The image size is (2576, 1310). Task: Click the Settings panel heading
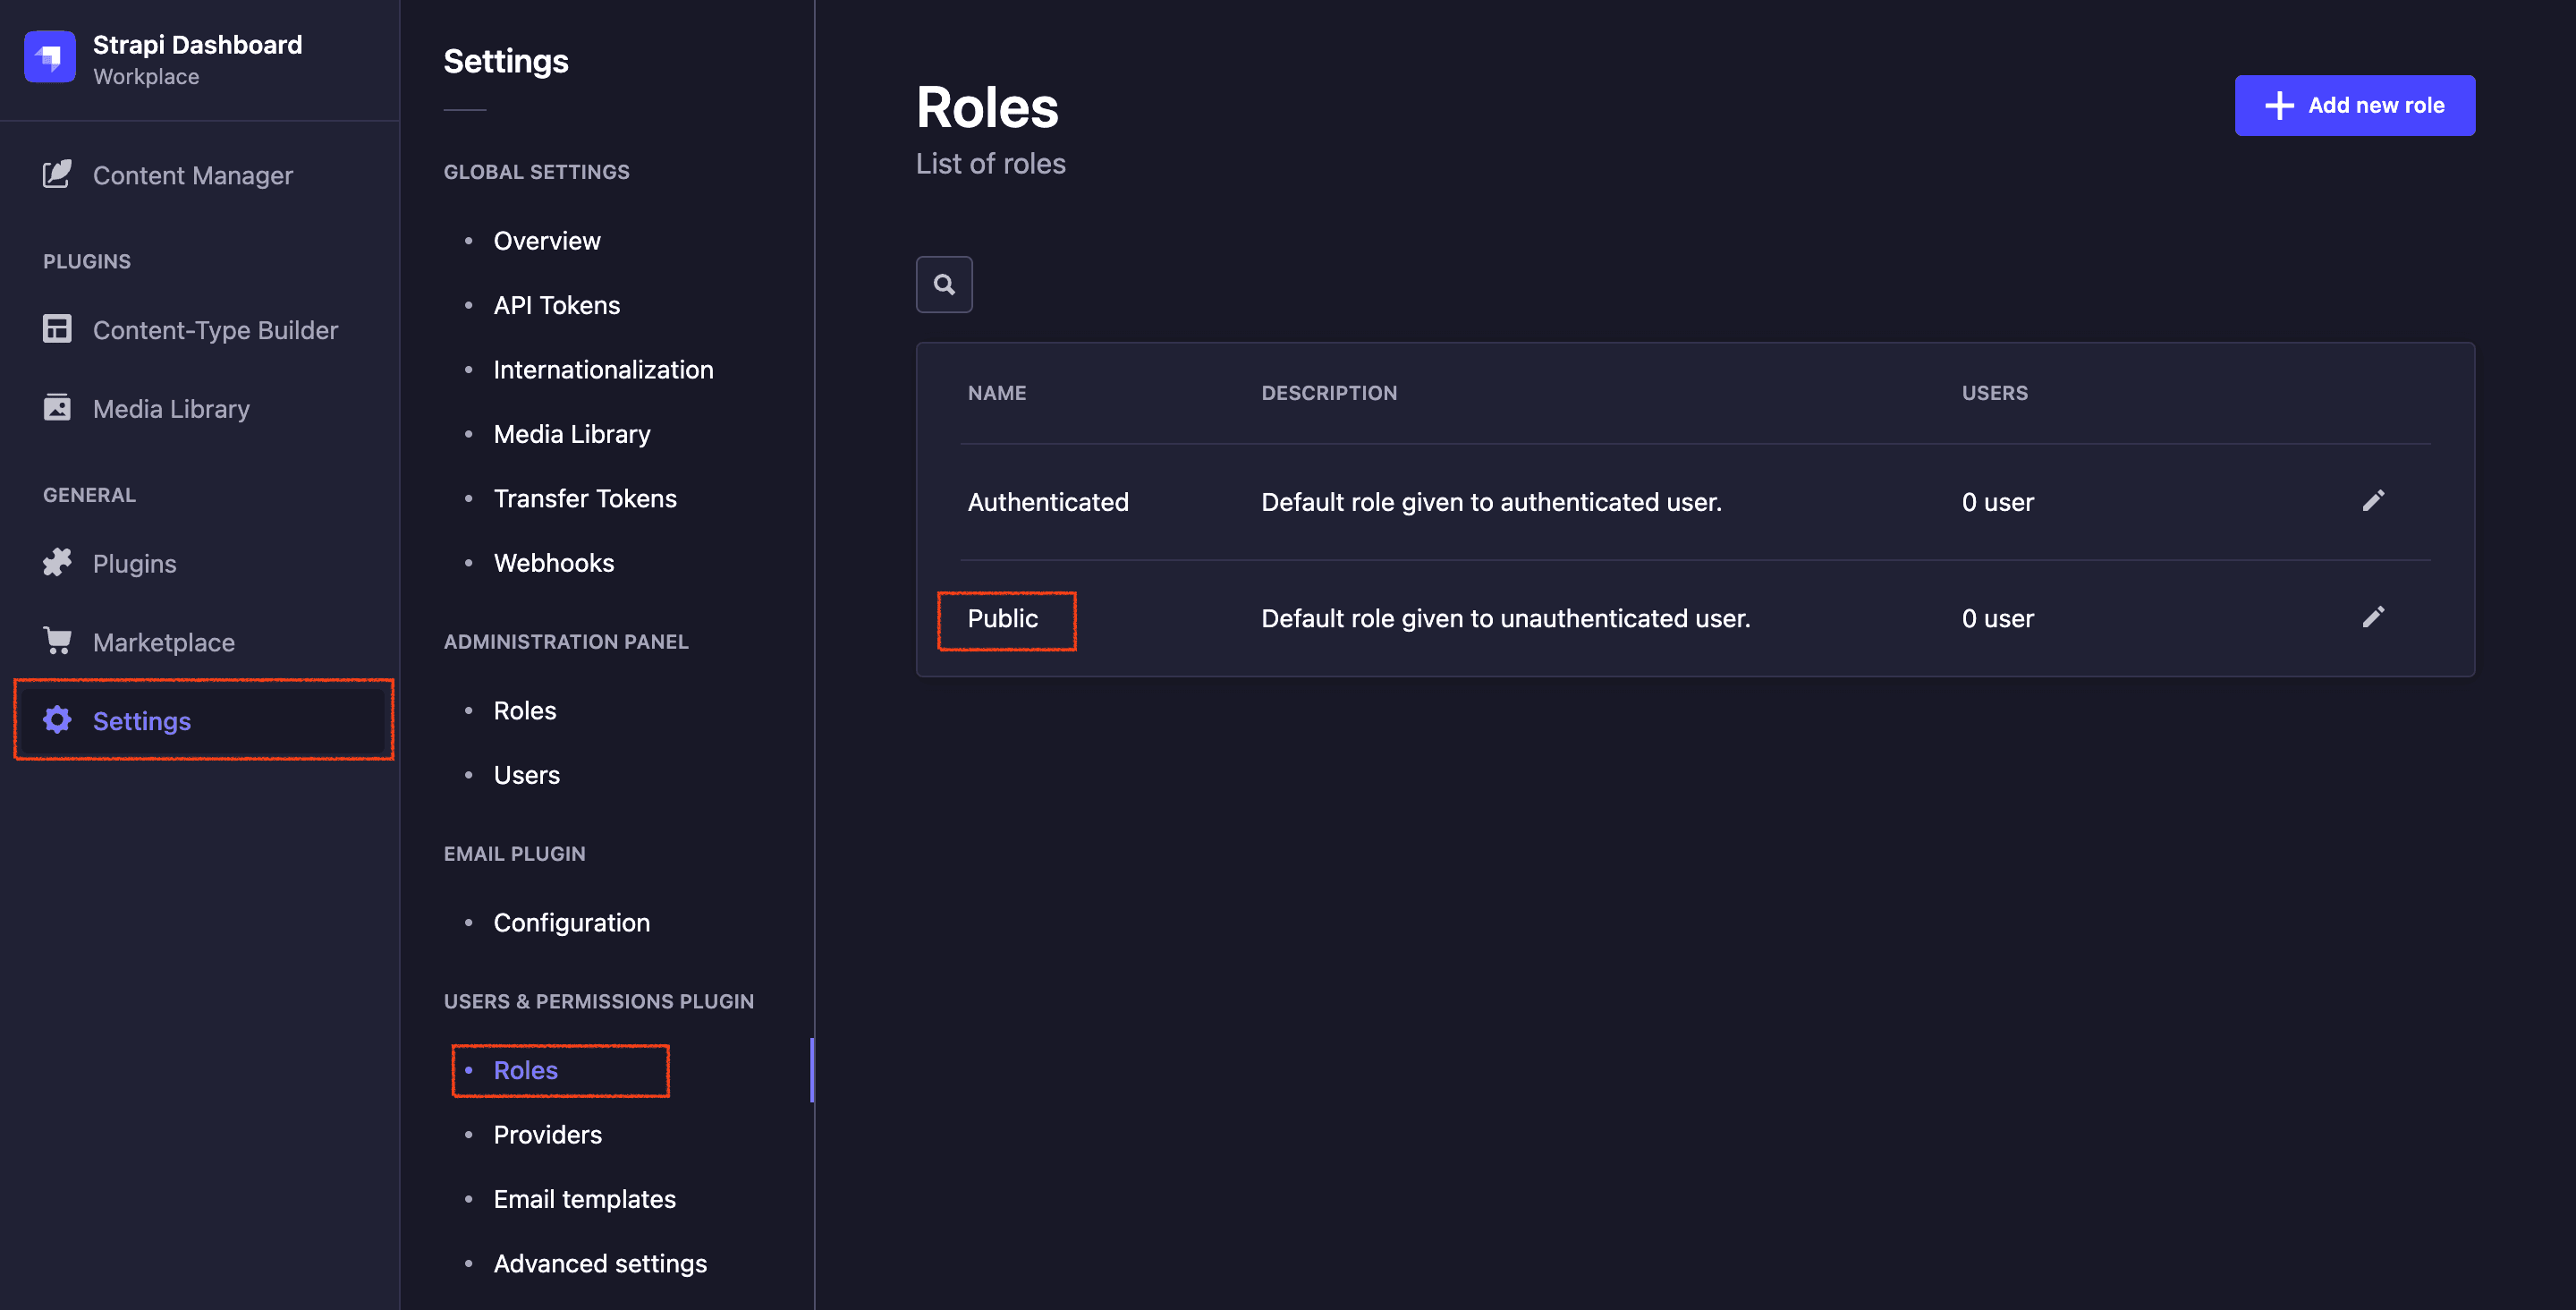[x=506, y=61]
